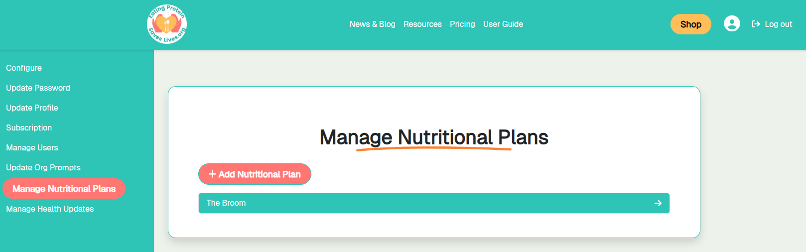Click the log out arrow icon
806x252 pixels.
756,24
